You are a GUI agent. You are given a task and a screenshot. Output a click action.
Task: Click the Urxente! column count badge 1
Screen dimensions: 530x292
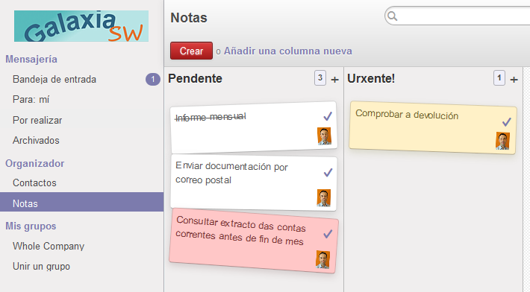click(x=499, y=78)
